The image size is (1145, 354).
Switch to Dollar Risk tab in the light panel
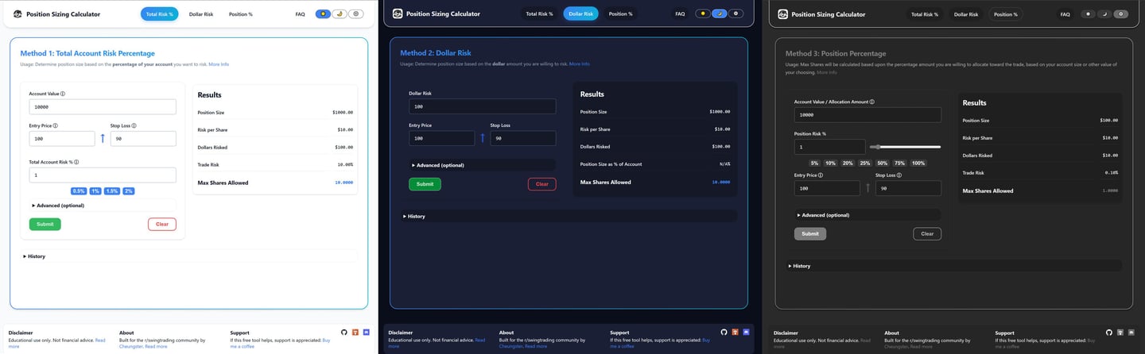(x=201, y=14)
